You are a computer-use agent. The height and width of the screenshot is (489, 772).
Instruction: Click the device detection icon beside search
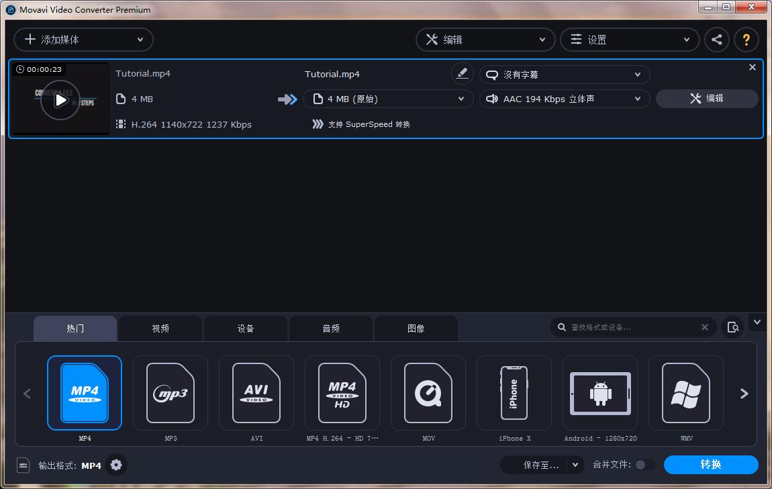[x=732, y=328]
